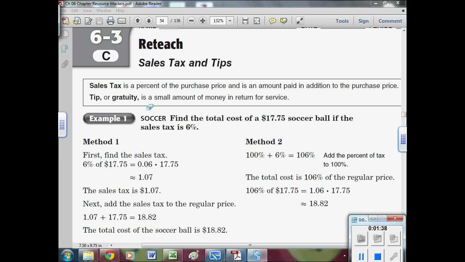
Task: Click the first greyed recorder capture icon
Action: (x=361, y=239)
